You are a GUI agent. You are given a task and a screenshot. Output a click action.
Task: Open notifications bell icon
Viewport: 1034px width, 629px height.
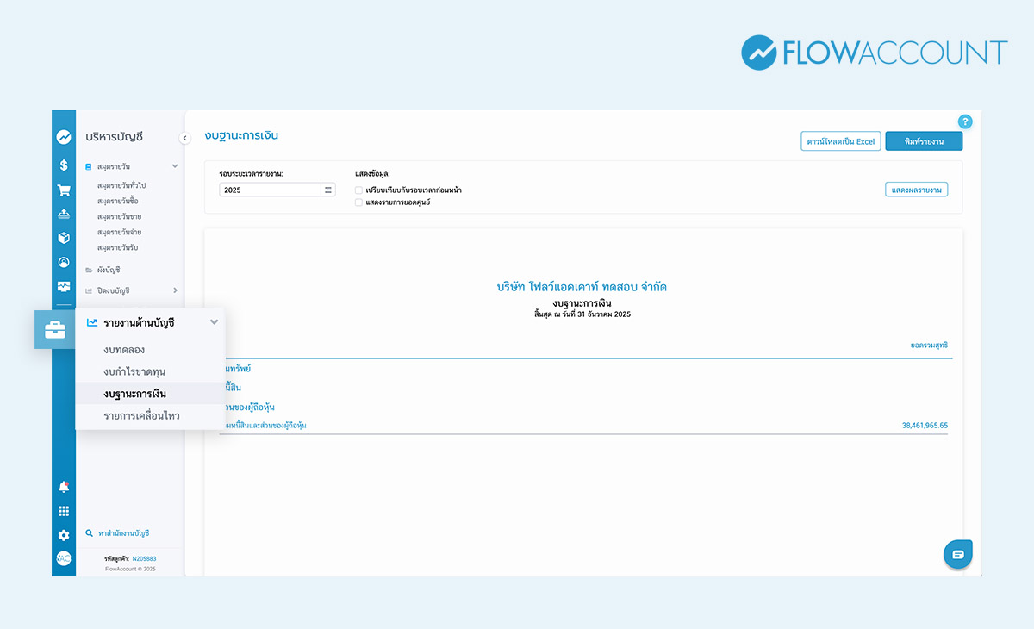click(64, 487)
